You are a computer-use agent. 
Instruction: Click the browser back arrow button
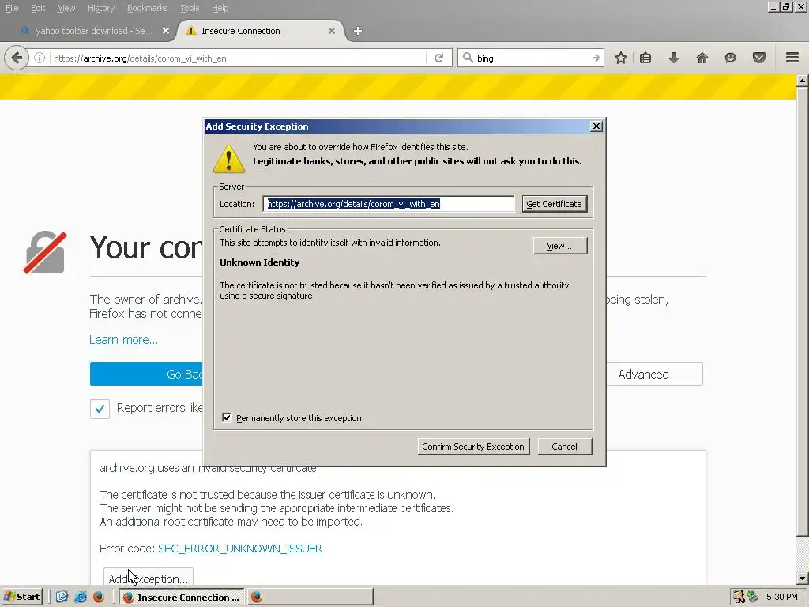17,58
